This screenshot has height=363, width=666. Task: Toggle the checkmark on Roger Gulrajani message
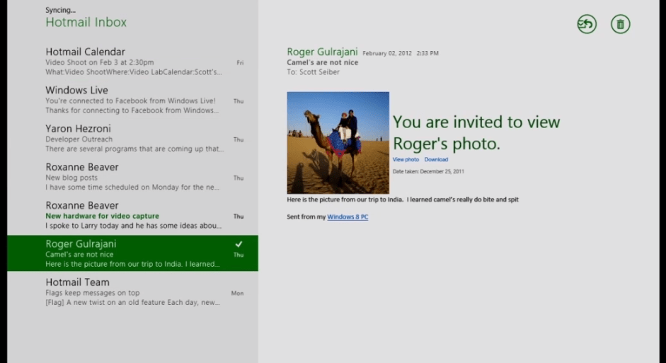pos(239,244)
